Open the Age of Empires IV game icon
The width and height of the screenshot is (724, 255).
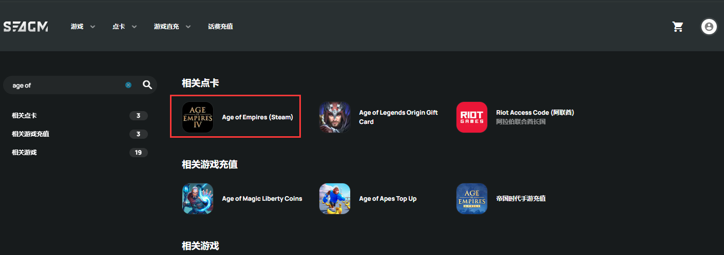pos(198,117)
